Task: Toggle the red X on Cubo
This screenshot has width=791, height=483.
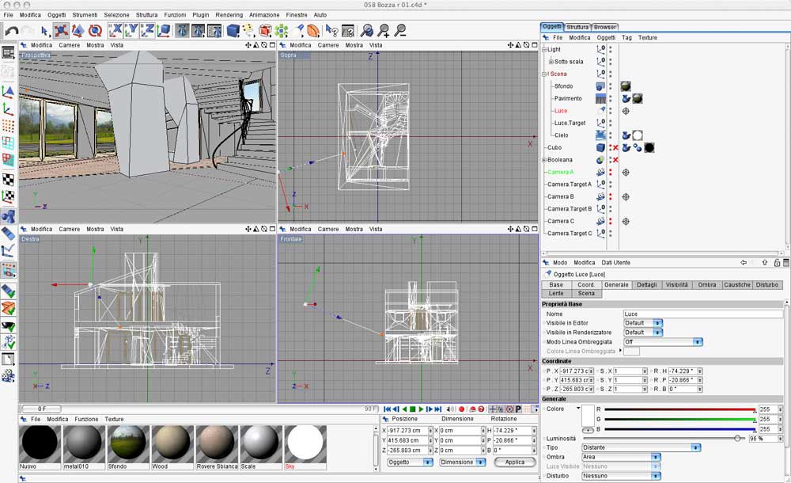Action: point(615,147)
